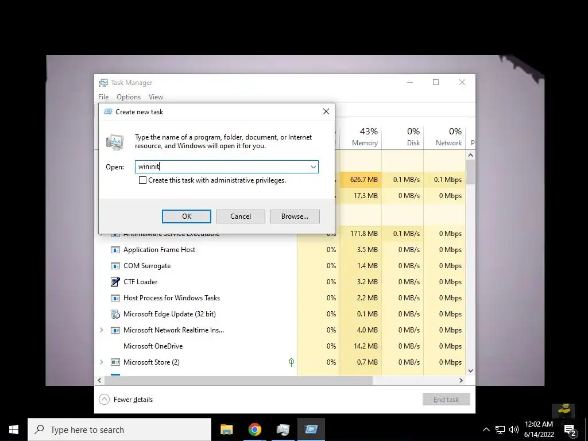The height and width of the screenshot is (441, 588).
Task: Click the horizontal scrollbar thumb
Action: tap(238, 380)
